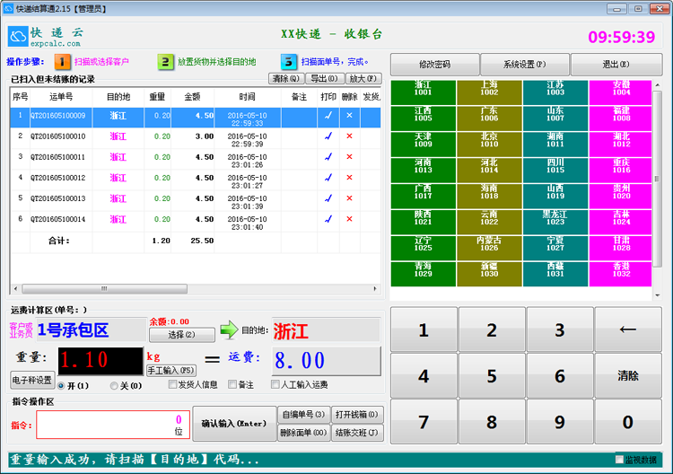
Task: Click 自编单号(3) button
Action: click(303, 415)
